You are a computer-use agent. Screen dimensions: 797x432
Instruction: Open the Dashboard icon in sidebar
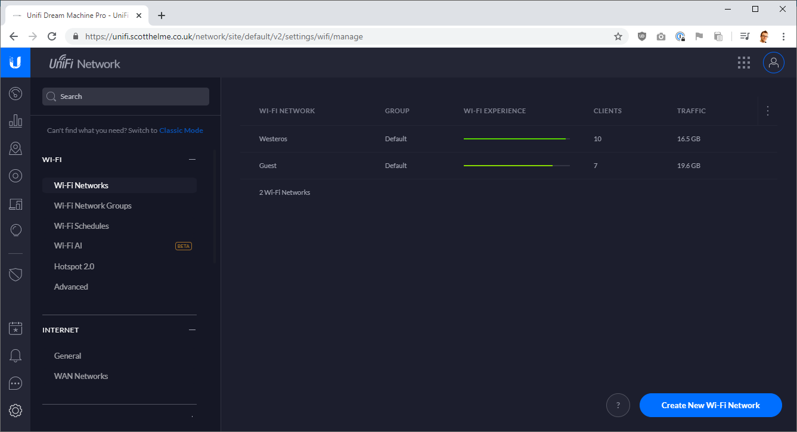tap(15, 94)
